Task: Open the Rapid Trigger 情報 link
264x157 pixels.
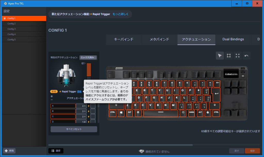Action: [79, 92]
